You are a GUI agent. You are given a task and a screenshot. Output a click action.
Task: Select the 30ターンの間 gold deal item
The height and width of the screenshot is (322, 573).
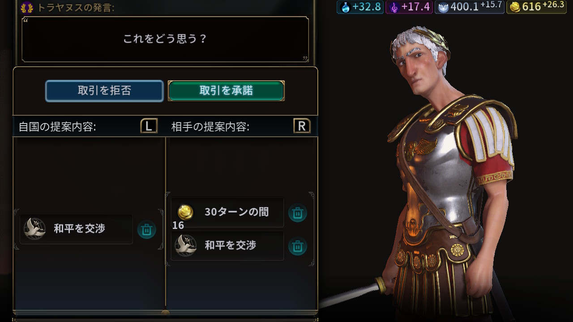pyautogui.click(x=227, y=212)
